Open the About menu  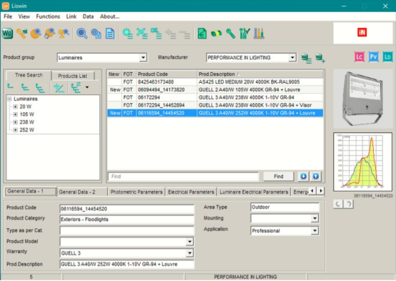pyautogui.click(x=109, y=16)
